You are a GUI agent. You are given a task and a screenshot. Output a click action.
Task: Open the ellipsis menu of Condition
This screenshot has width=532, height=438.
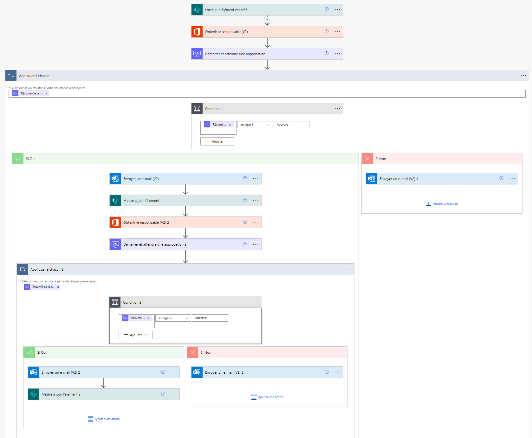coord(337,108)
